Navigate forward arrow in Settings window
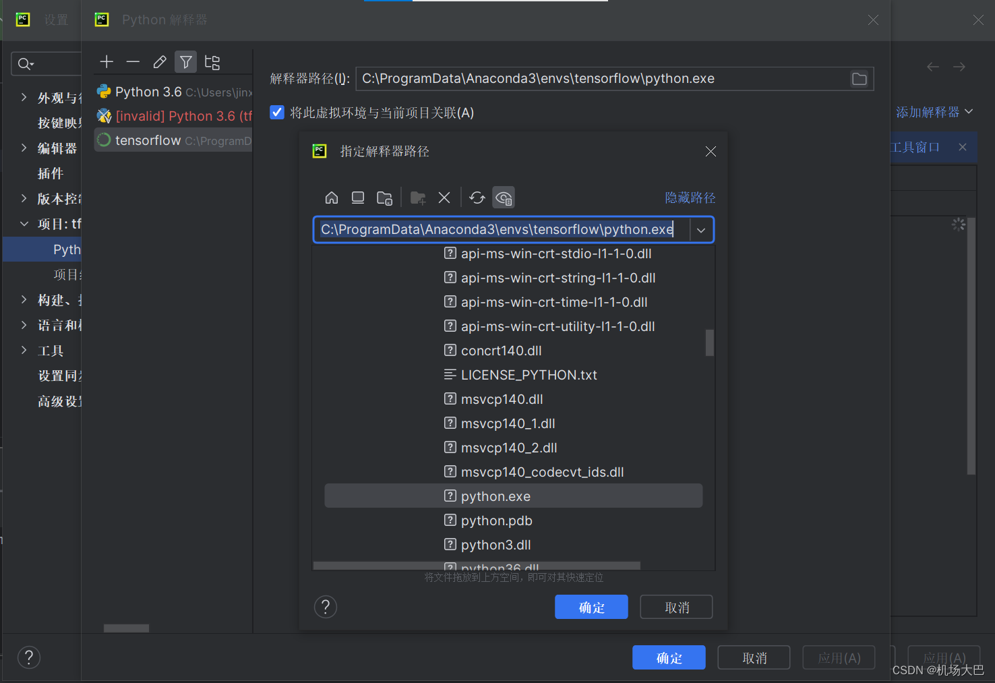Viewport: 995px width, 683px height. tap(959, 67)
